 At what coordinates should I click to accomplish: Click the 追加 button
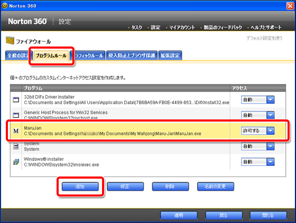80,187
